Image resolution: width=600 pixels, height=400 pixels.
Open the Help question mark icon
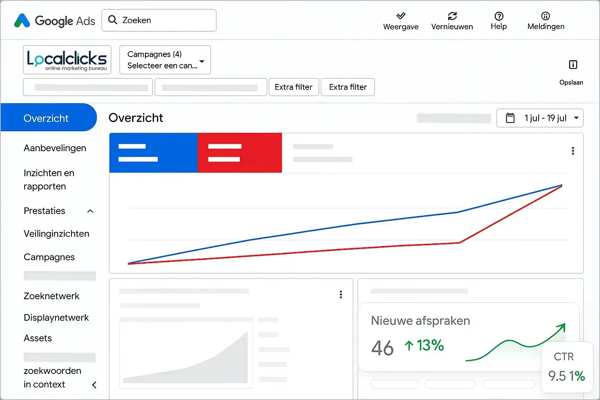coord(499,16)
